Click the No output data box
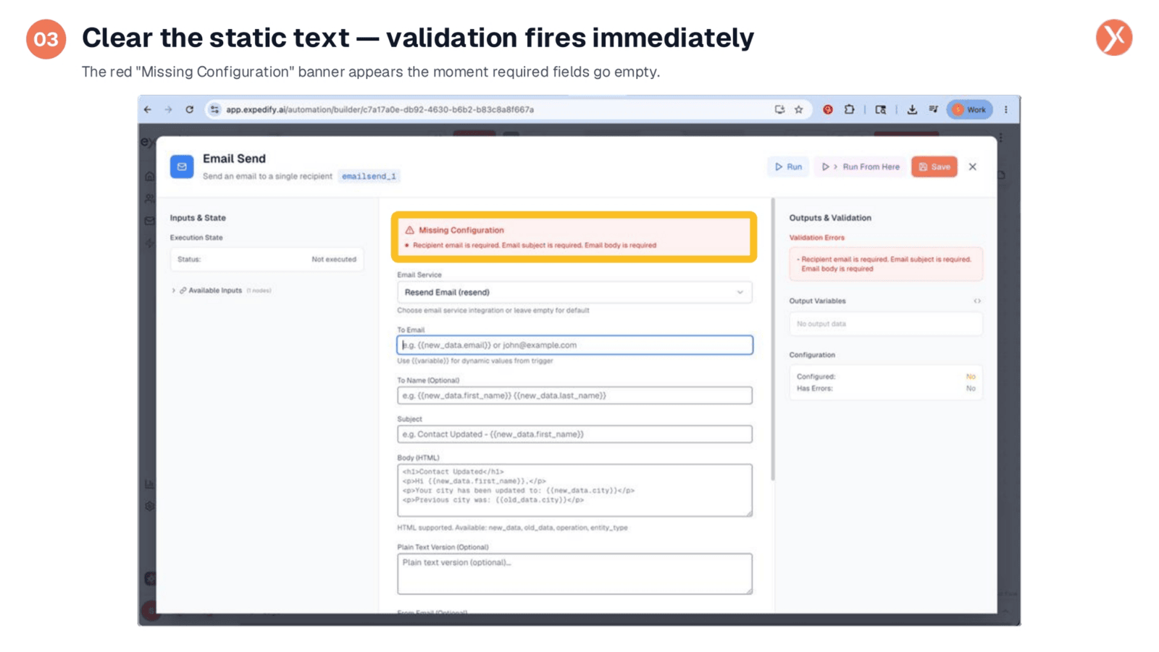The height and width of the screenshot is (652, 1159). coord(885,324)
